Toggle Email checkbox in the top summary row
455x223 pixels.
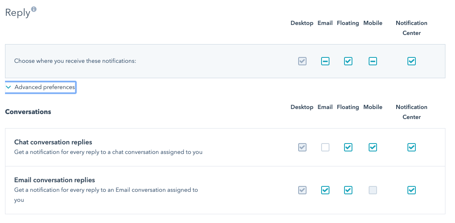click(325, 61)
